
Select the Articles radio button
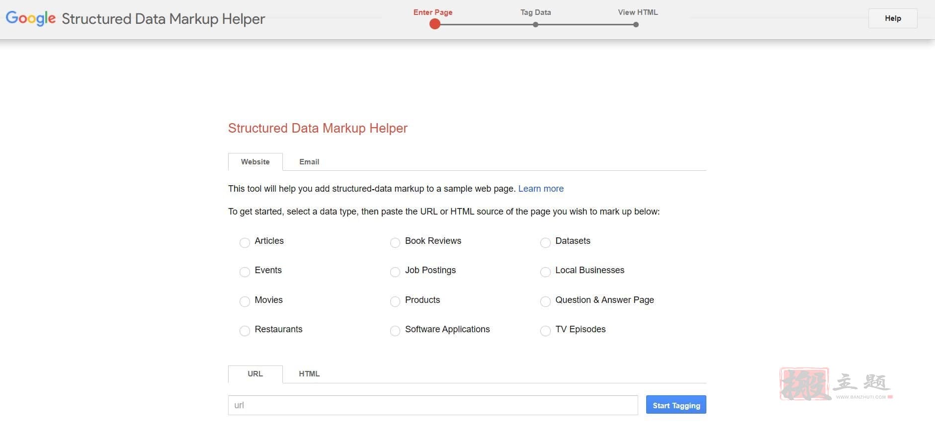click(x=245, y=242)
